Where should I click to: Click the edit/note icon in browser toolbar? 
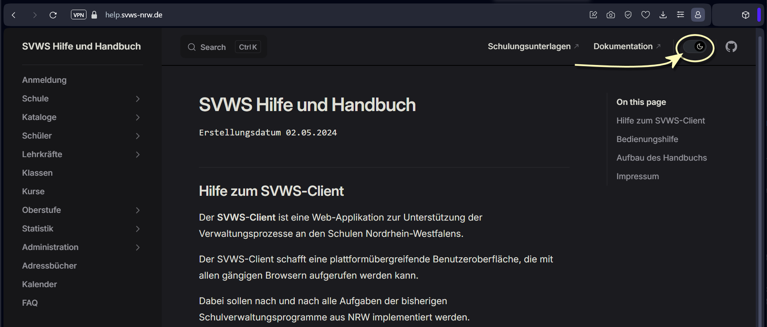click(593, 15)
